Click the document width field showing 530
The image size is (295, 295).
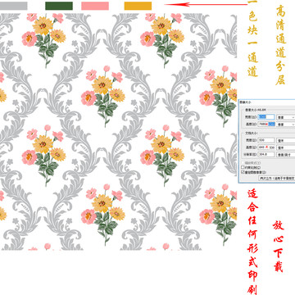[266, 140]
